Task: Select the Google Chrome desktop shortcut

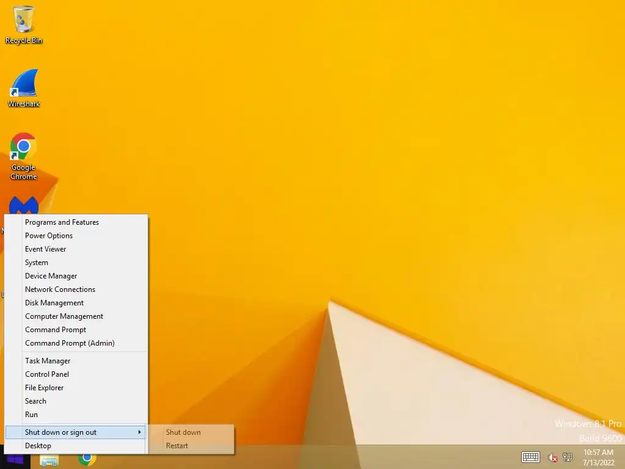Action: tap(24, 156)
